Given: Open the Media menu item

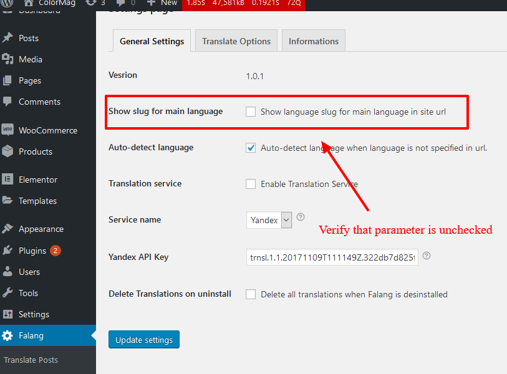Looking at the screenshot, I should click(48, 59).
